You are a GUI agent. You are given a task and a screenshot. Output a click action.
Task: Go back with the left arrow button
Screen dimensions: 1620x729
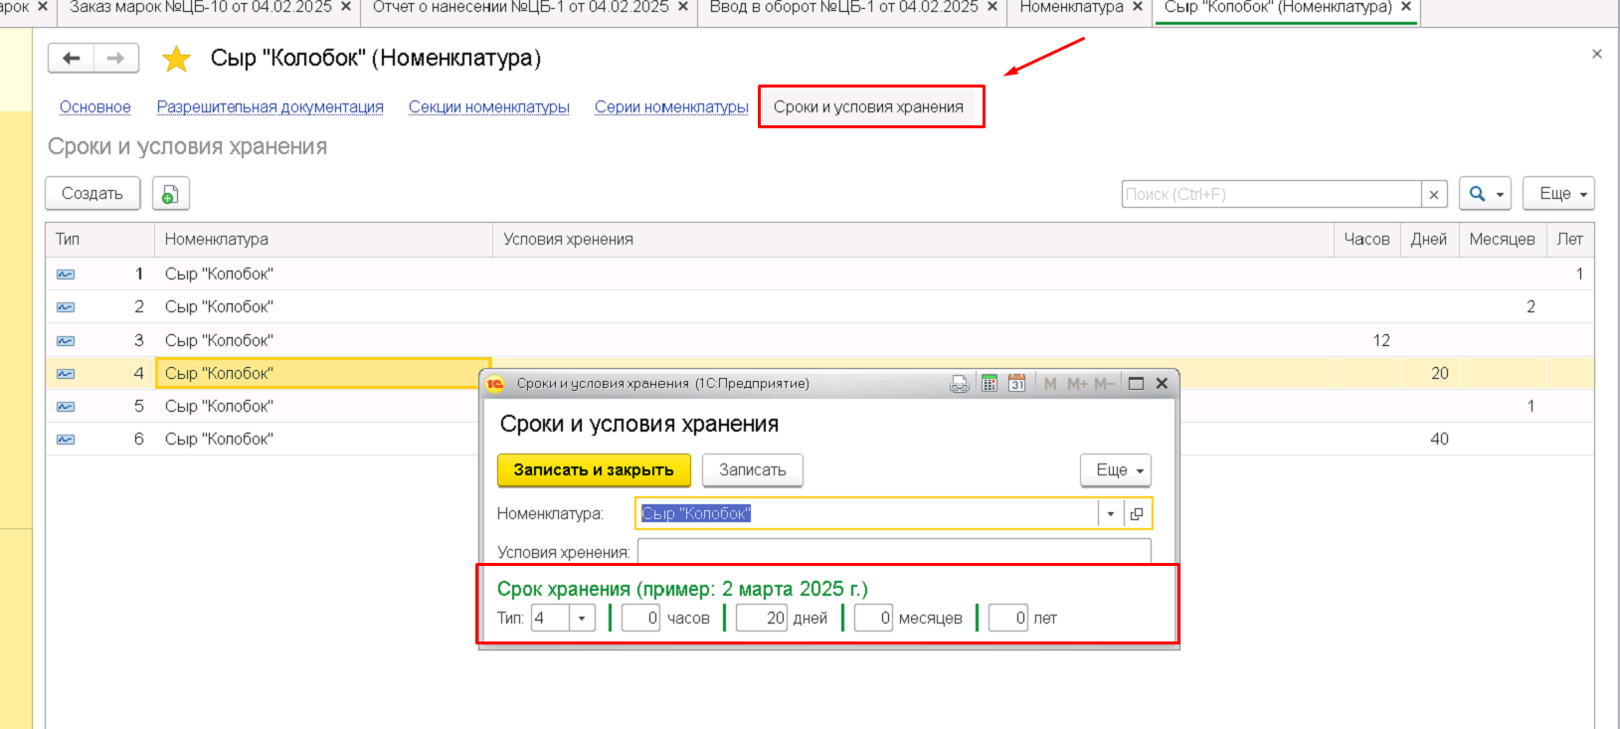click(x=71, y=58)
